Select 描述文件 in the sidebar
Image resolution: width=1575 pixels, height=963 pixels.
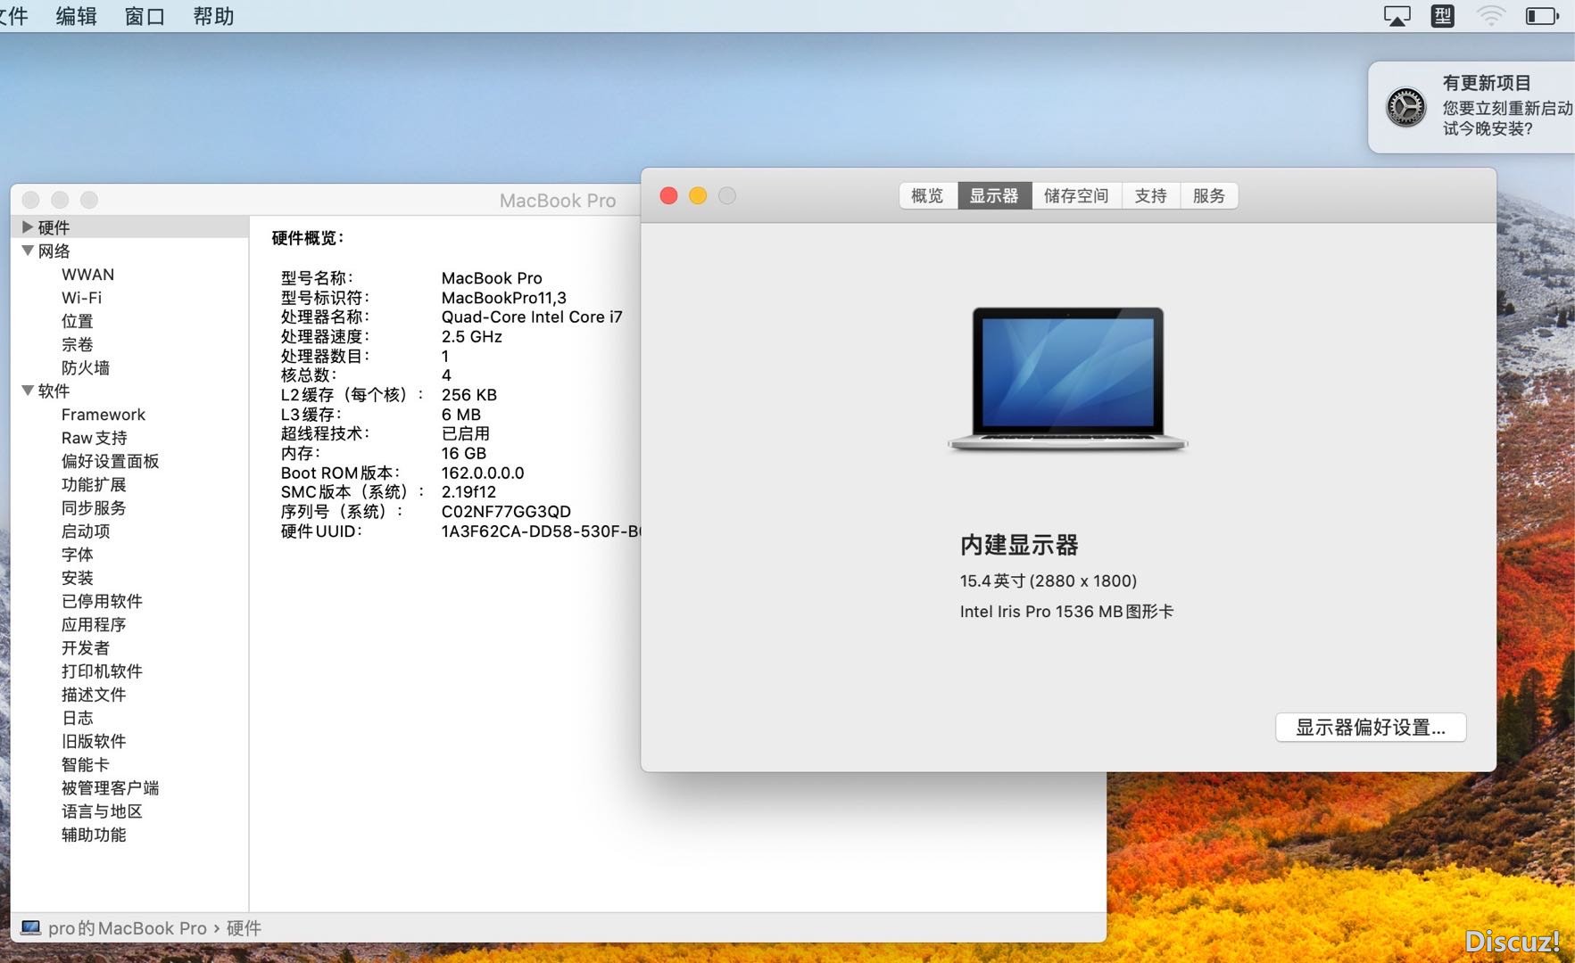pos(94,694)
